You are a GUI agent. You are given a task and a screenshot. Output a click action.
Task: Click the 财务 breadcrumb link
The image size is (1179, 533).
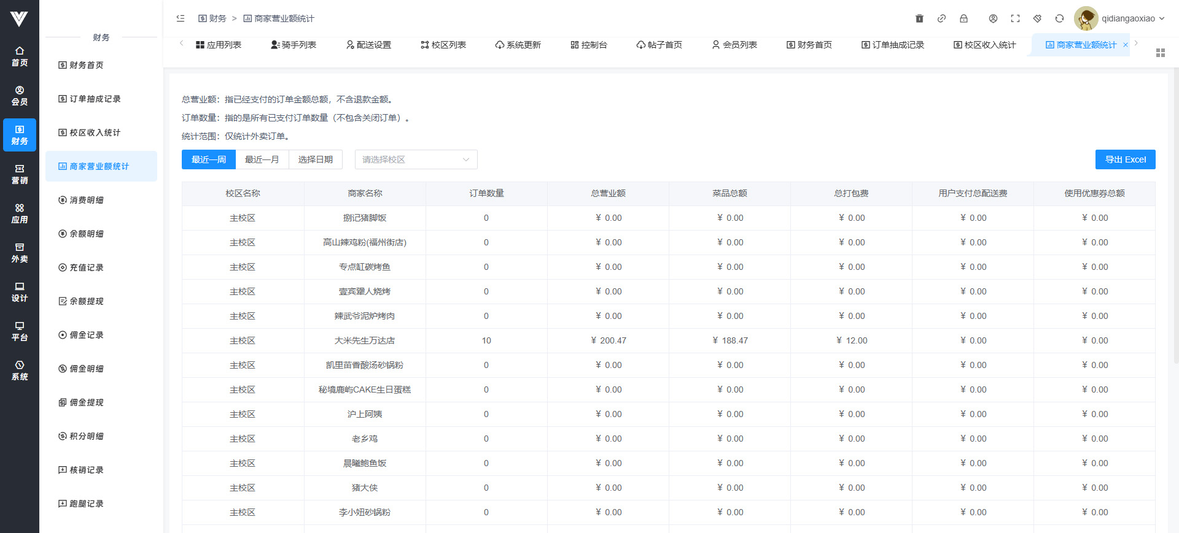click(212, 18)
